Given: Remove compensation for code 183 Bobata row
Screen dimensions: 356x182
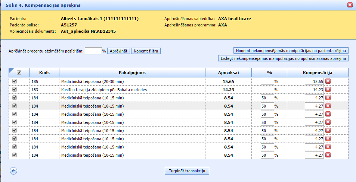Looking at the screenshot, I should pos(328,89).
